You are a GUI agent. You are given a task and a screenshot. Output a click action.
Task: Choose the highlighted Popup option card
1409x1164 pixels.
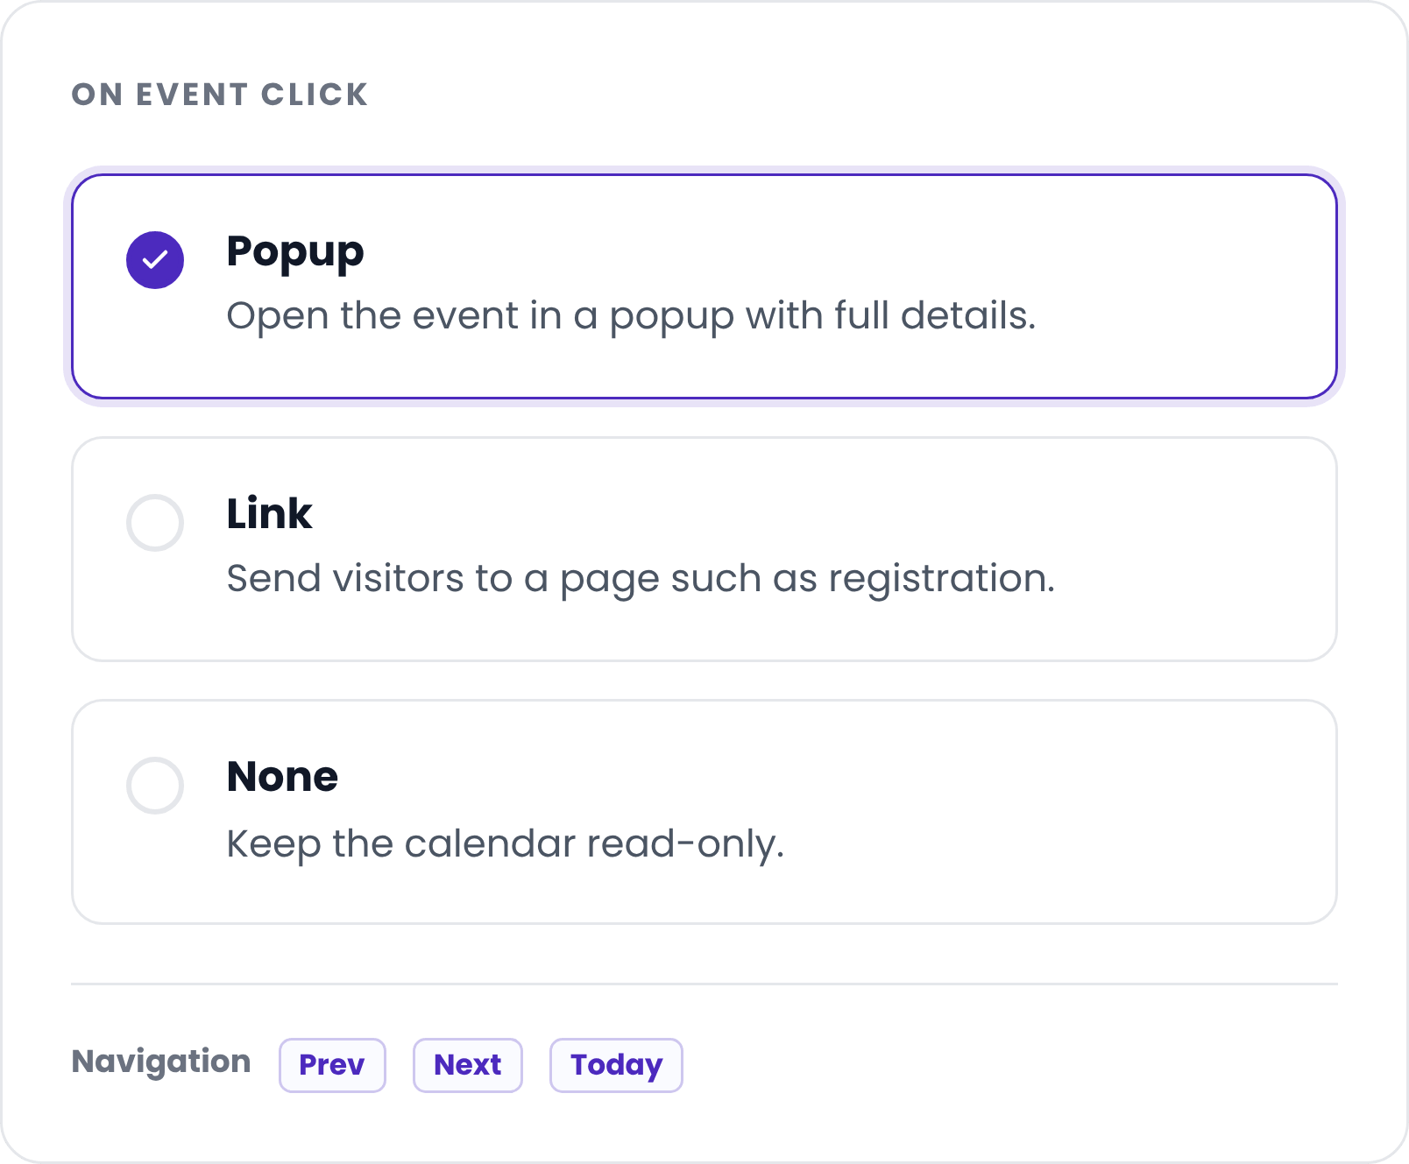(x=704, y=286)
